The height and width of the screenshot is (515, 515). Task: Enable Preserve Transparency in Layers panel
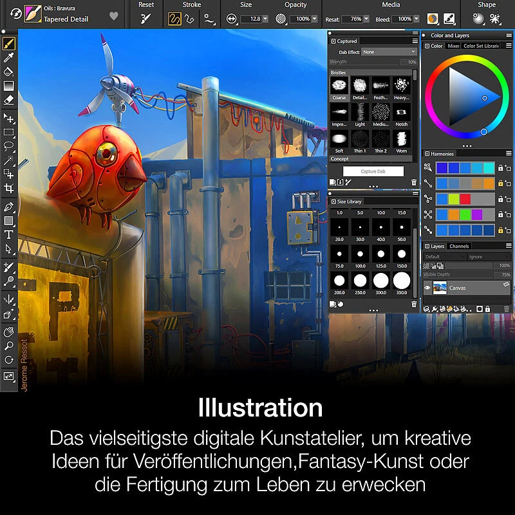[427, 265]
